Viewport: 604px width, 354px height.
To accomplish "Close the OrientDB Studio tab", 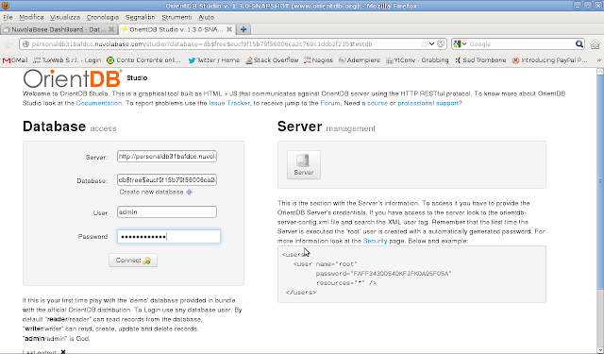I will click(229, 29).
